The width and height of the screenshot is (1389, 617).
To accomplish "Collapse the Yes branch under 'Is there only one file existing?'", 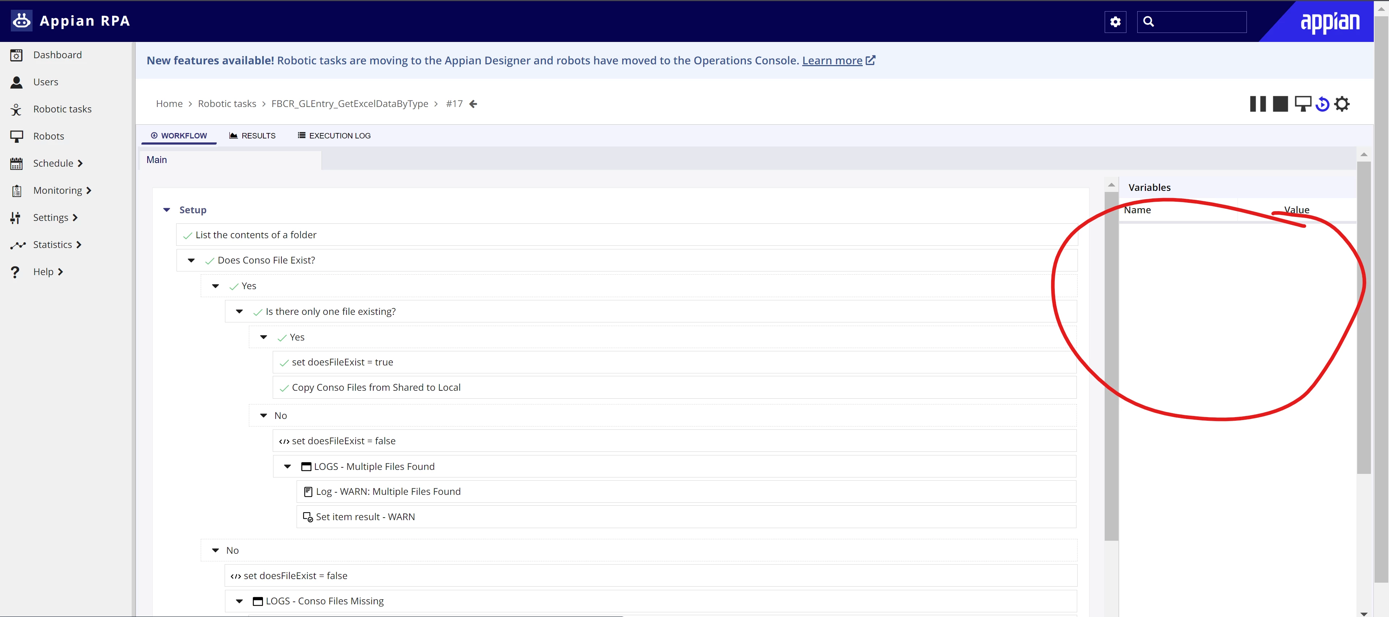I will pyautogui.click(x=263, y=337).
